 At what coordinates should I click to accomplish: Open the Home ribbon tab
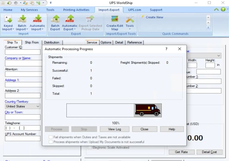click(x=8, y=10)
